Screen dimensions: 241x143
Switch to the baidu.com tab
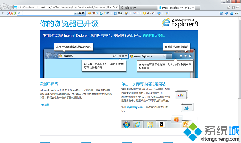pos(138,8)
